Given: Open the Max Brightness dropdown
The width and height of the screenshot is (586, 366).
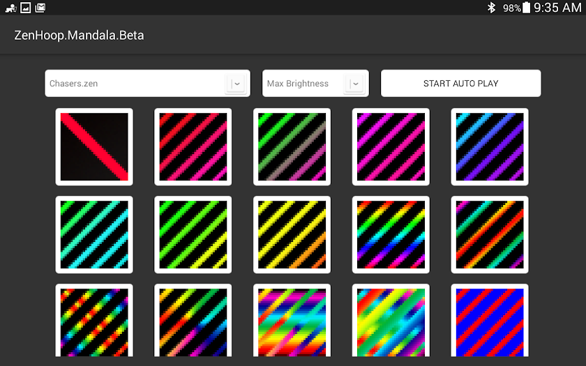Looking at the screenshot, I should pyautogui.click(x=315, y=83).
